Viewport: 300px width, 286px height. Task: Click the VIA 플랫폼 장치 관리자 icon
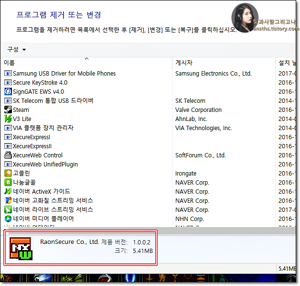8,128
